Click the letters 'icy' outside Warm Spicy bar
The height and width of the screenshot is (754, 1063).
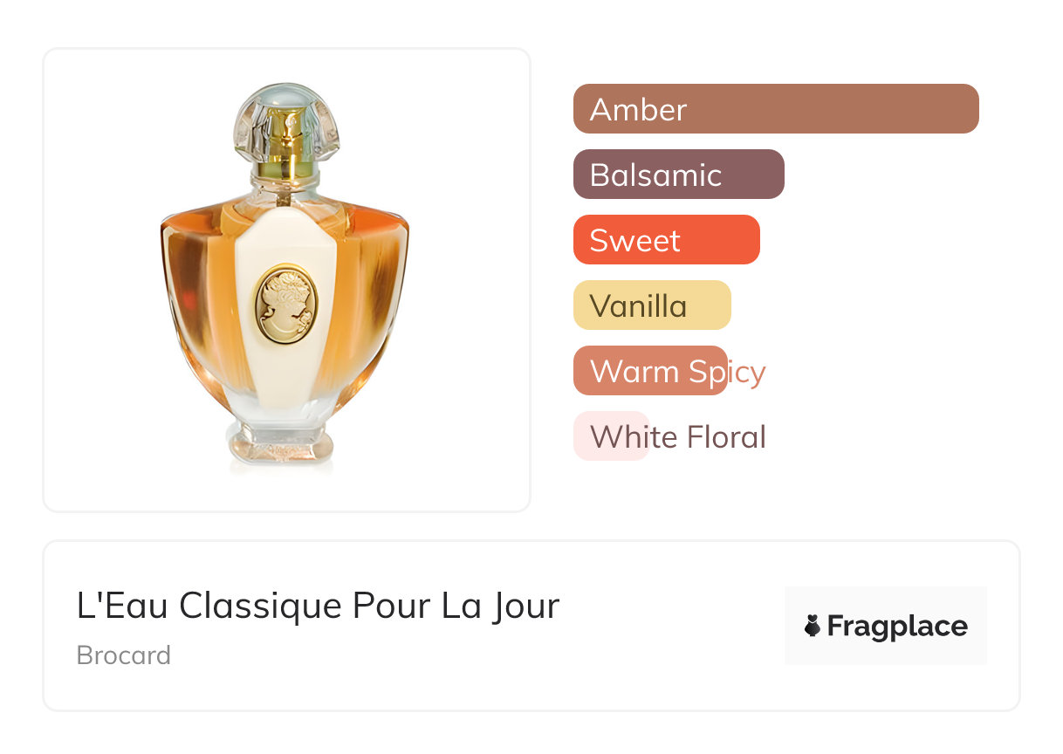pos(746,373)
